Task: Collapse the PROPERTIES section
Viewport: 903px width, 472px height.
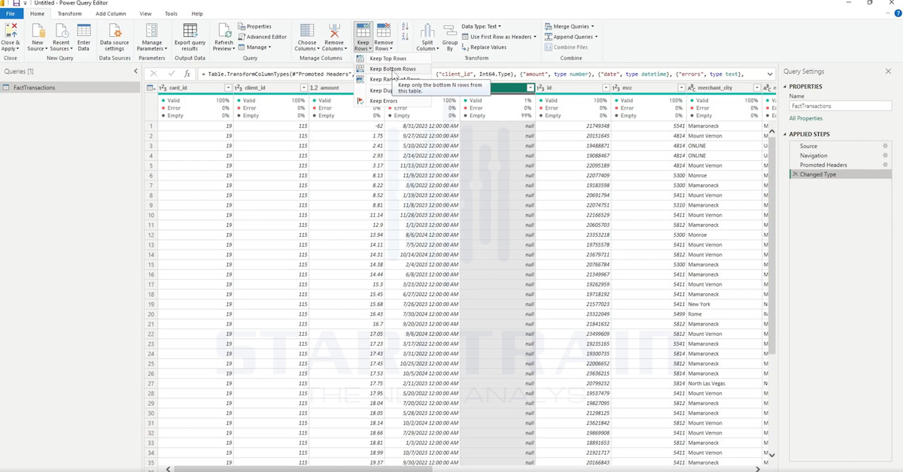Action: pos(786,86)
